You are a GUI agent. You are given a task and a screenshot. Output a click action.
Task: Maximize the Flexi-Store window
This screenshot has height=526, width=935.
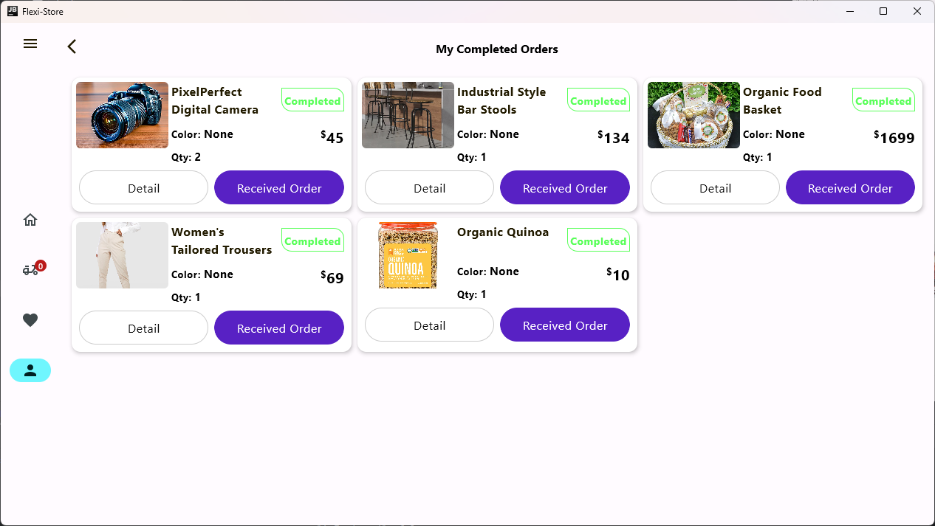(x=883, y=11)
